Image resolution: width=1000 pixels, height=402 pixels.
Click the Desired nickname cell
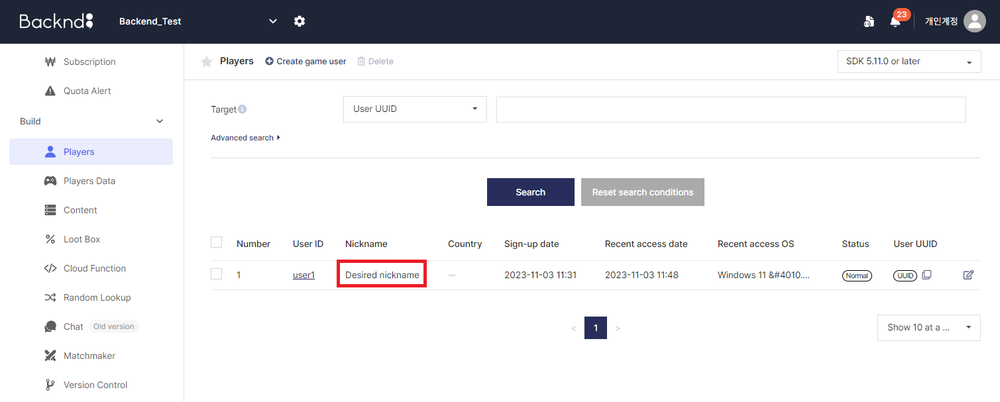point(382,275)
